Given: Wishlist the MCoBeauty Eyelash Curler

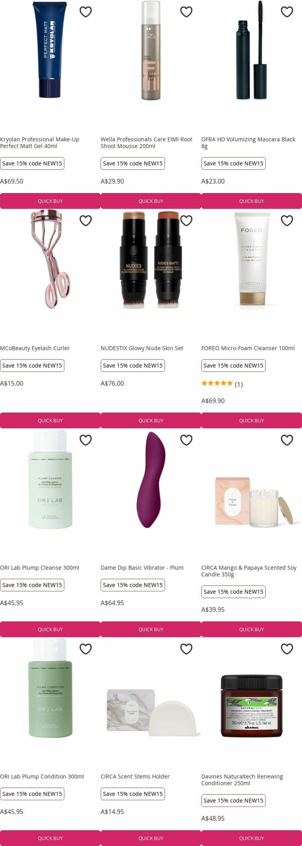Looking at the screenshot, I should tap(86, 221).
